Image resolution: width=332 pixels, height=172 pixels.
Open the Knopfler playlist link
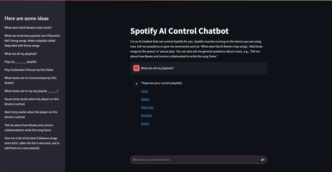pyautogui.click(x=147, y=116)
